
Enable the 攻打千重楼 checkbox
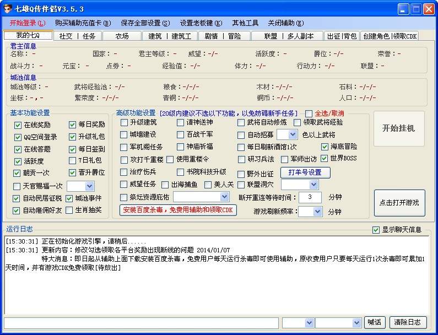[x=124, y=160]
